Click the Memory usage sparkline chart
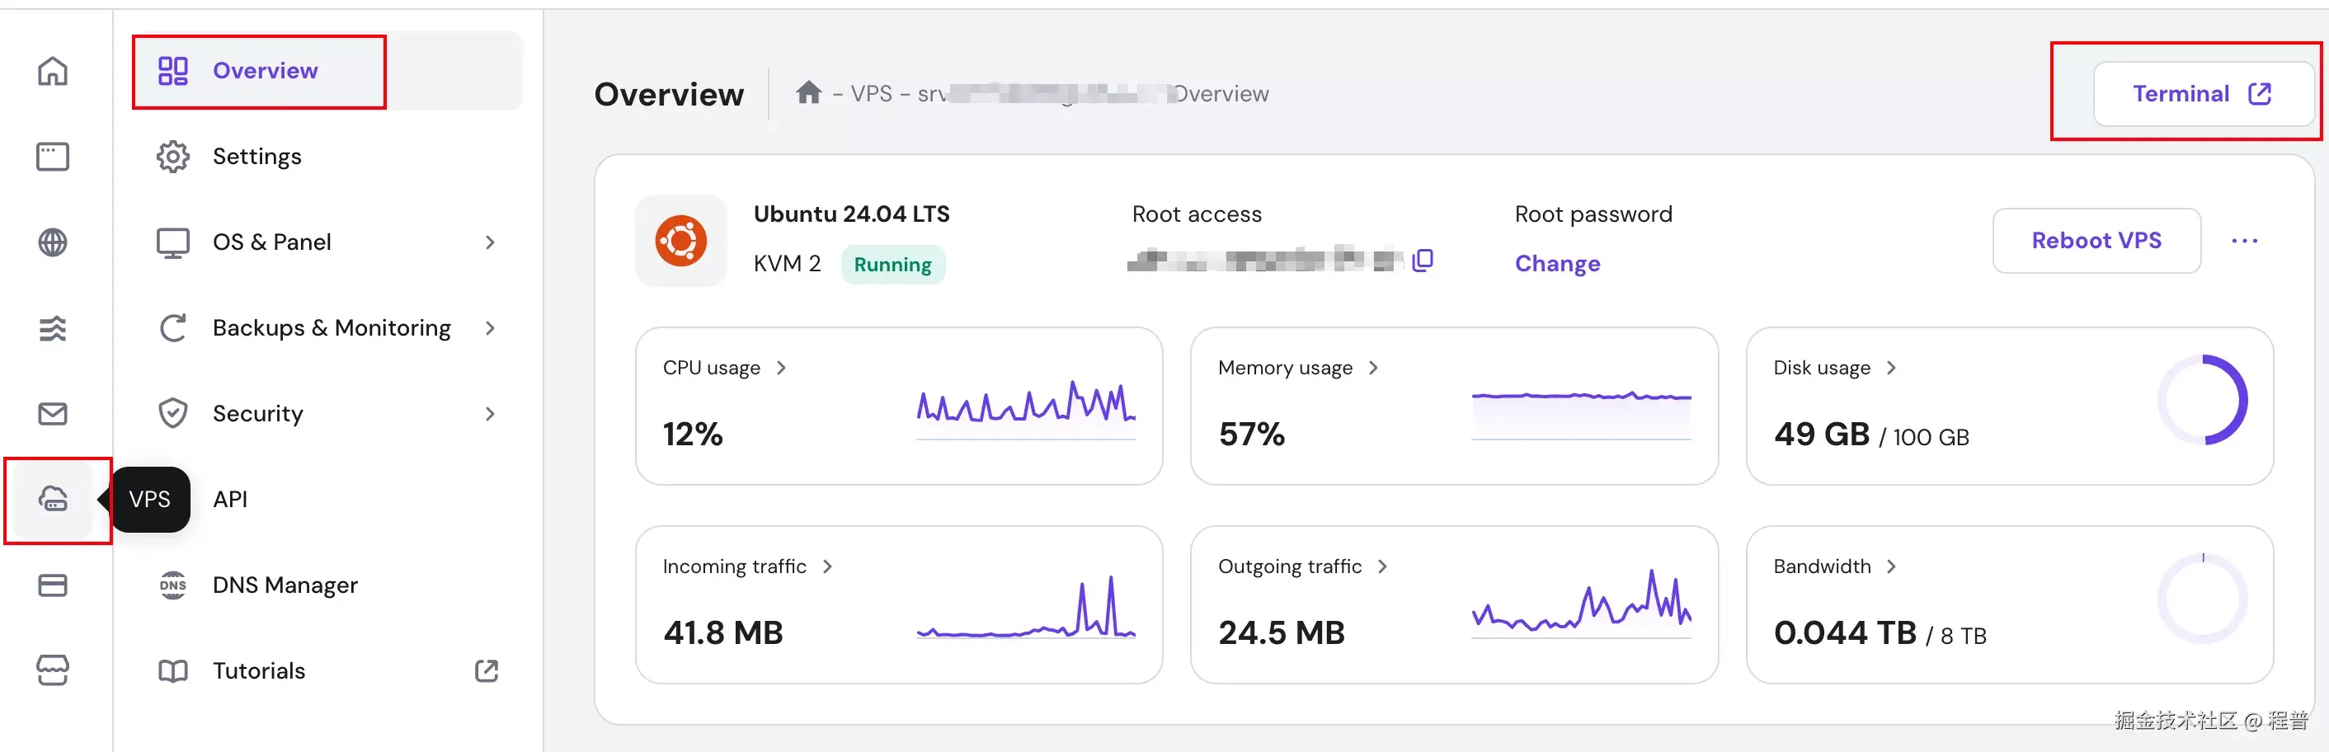Screen dimensions: 2329x752 tap(1581, 414)
